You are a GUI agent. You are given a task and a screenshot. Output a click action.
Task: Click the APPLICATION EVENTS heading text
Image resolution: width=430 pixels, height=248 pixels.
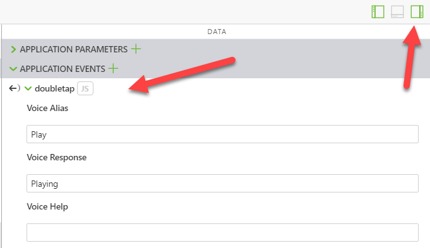[x=63, y=69]
